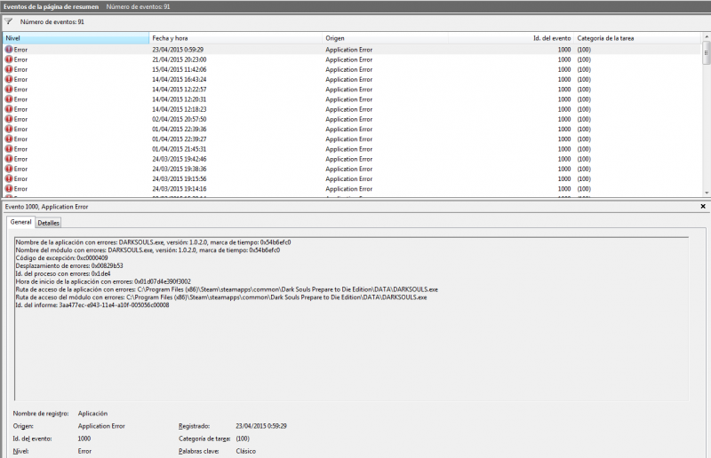Sort events by the Nivel column header

pos(76,39)
